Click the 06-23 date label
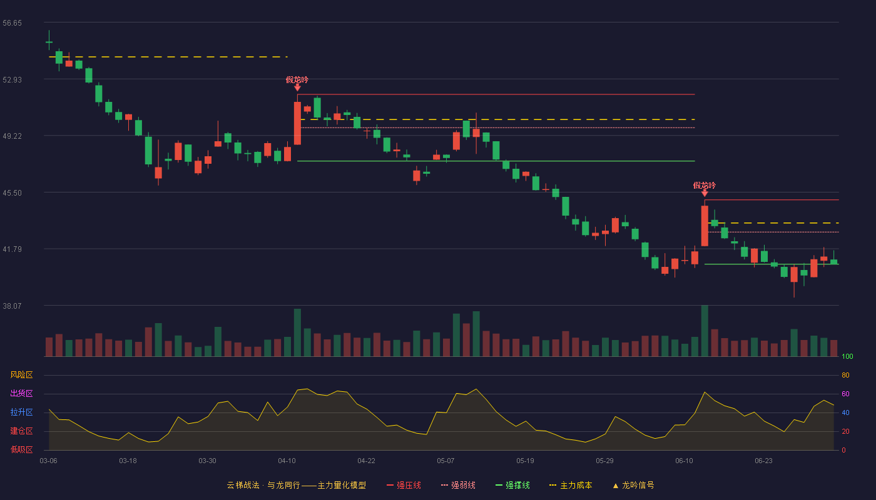The height and width of the screenshot is (500, 876). (x=763, y=461)
